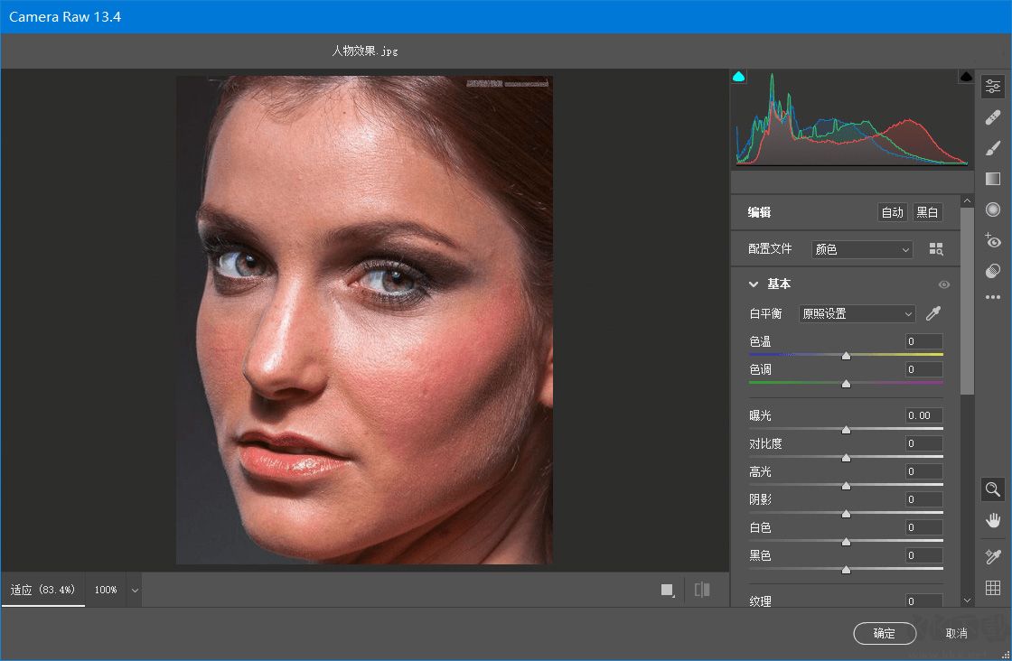1012x661 pixels.
Task: Select the Hand tool
Action: (x=992, y=520)
